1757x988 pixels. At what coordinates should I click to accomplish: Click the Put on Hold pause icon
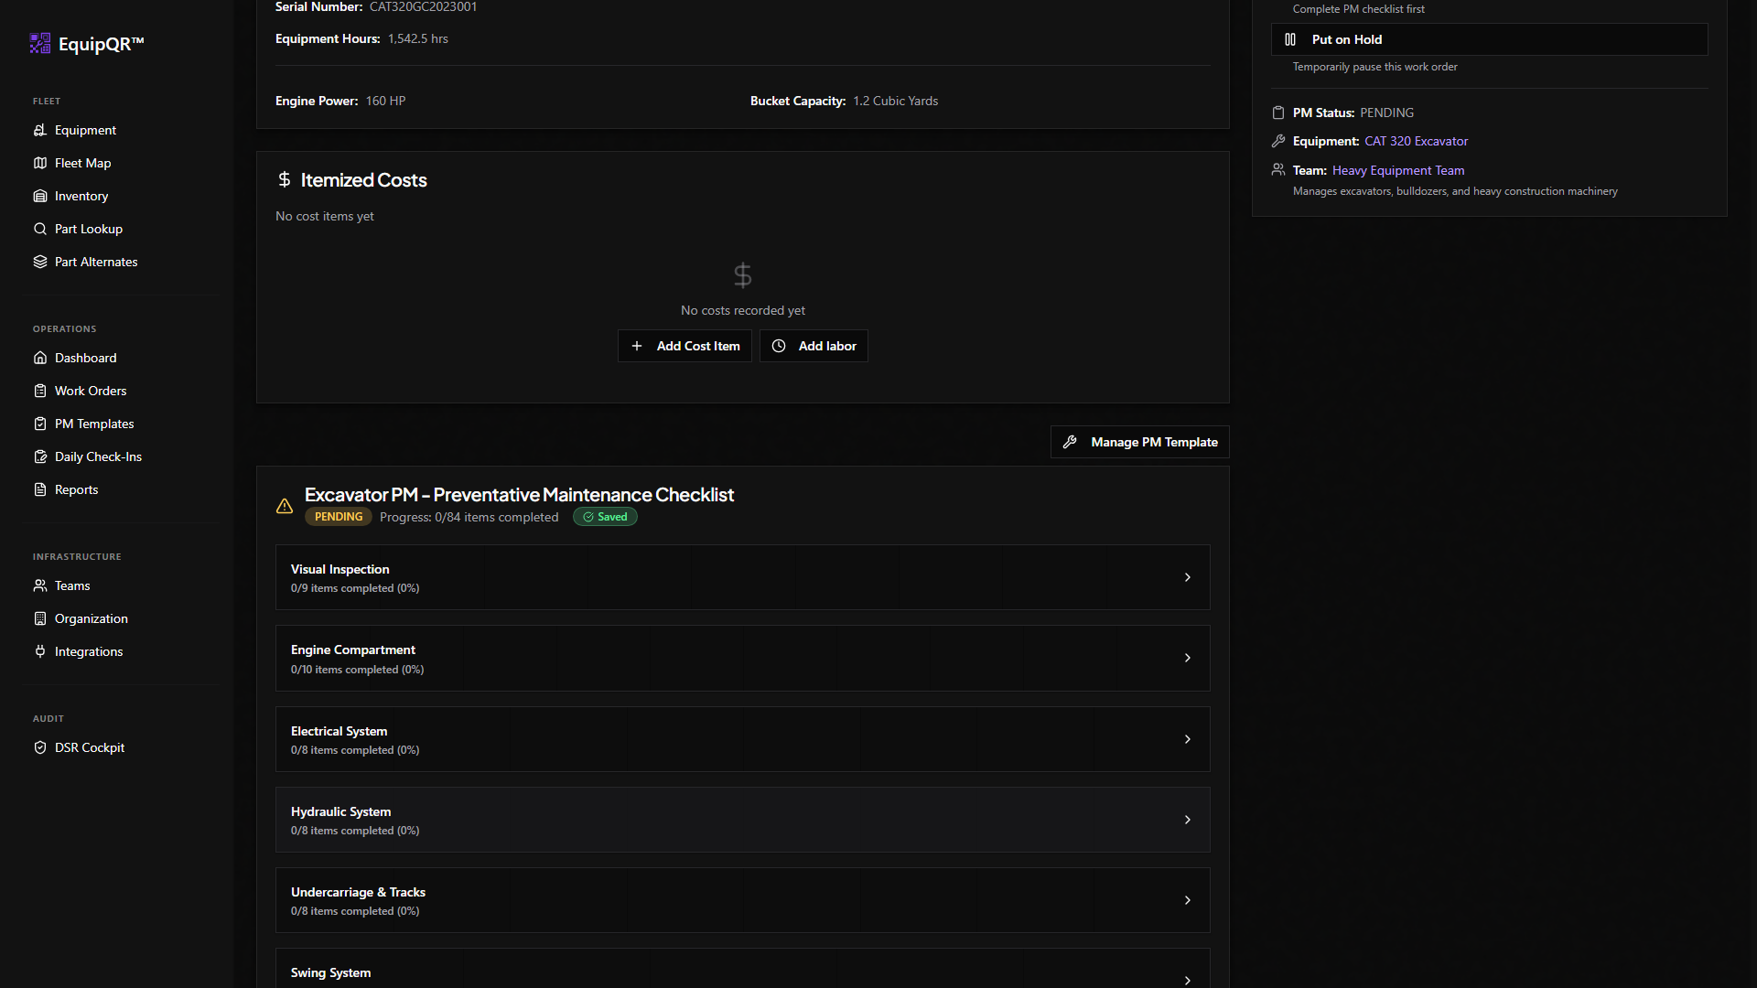tap(1290, 39)
